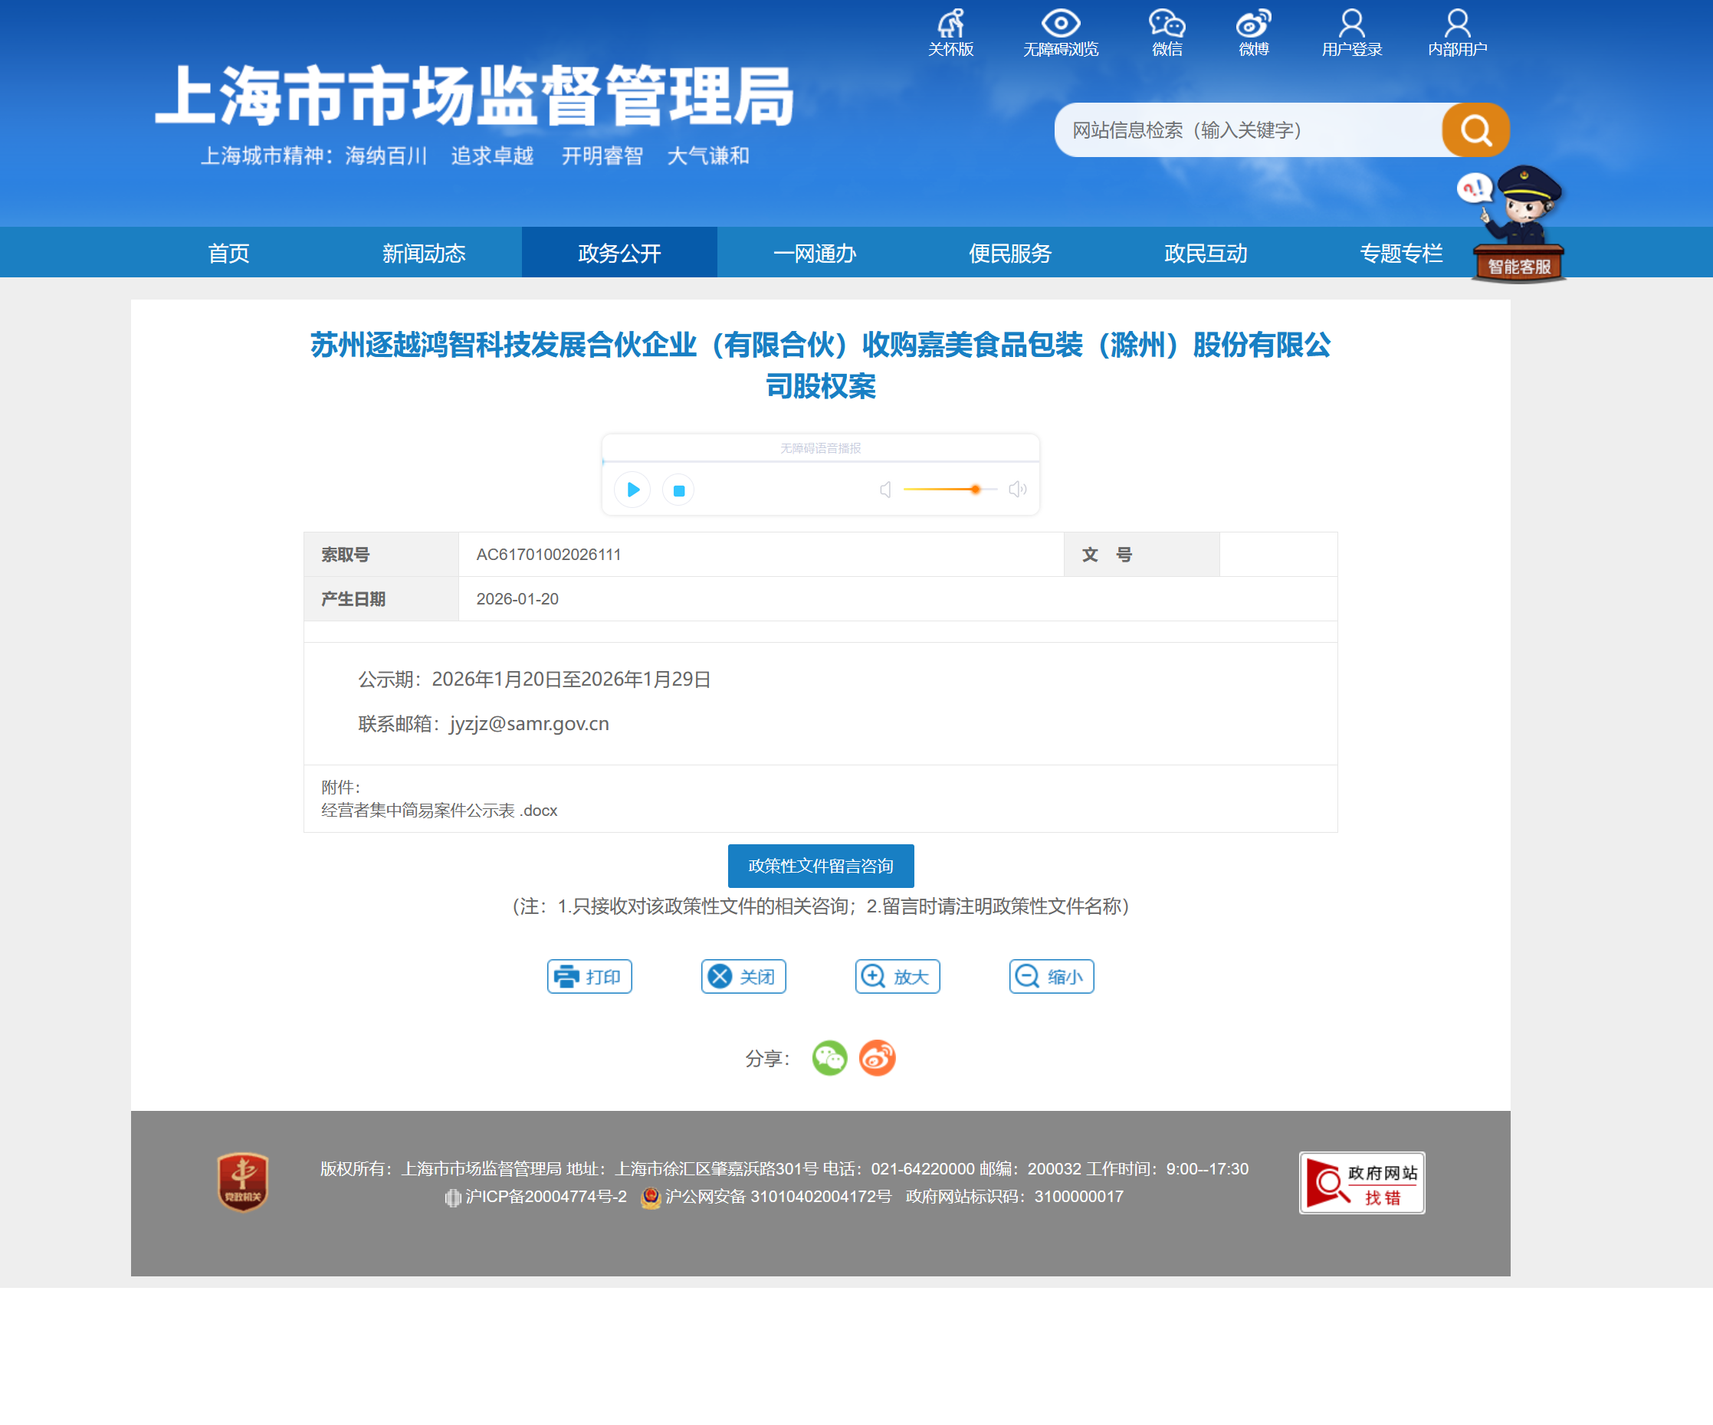
Task: Share the page via Weibo icon
Action: pos(877,1058)
